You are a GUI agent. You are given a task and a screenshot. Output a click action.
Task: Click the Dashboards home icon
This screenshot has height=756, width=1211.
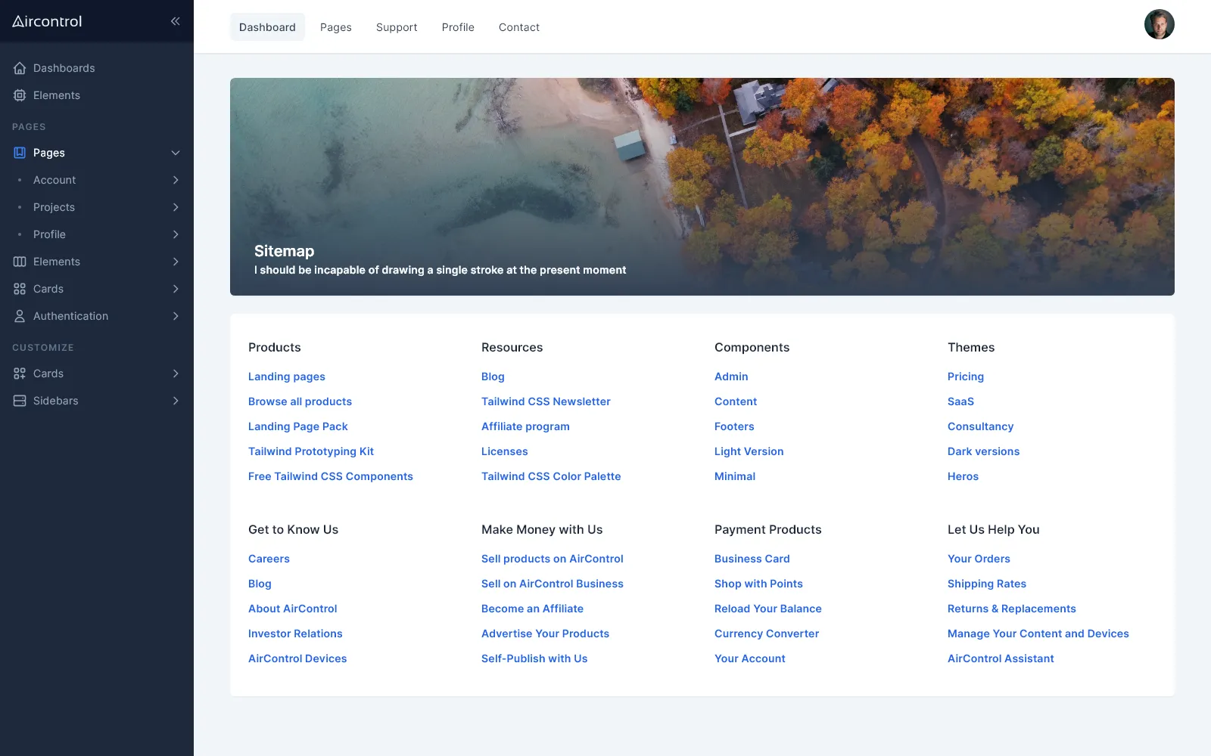click(x=20, y=68)
